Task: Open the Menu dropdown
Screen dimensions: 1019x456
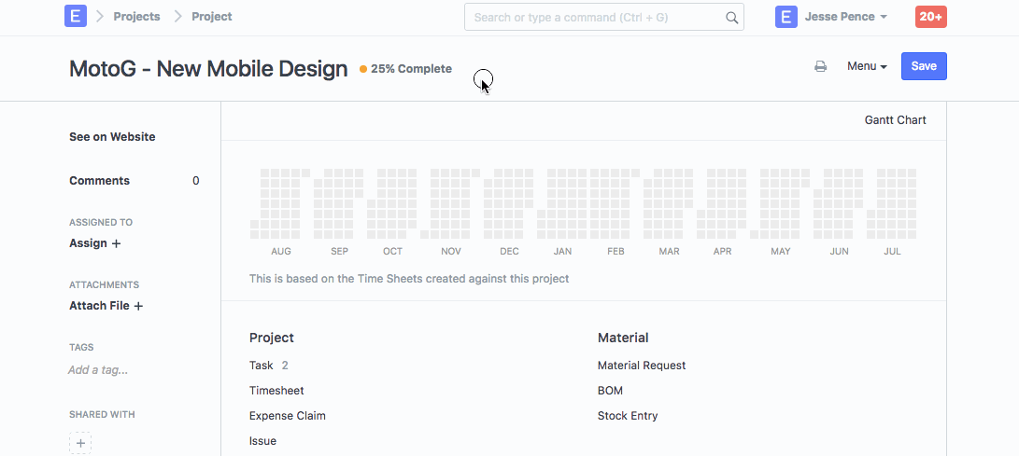Action: pyautogui.click(x=867, y=66)
